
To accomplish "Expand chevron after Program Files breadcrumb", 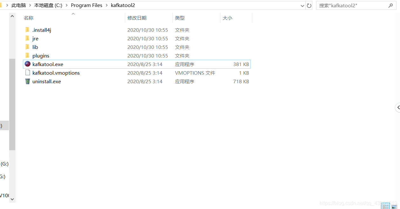I will click(107, 5).
